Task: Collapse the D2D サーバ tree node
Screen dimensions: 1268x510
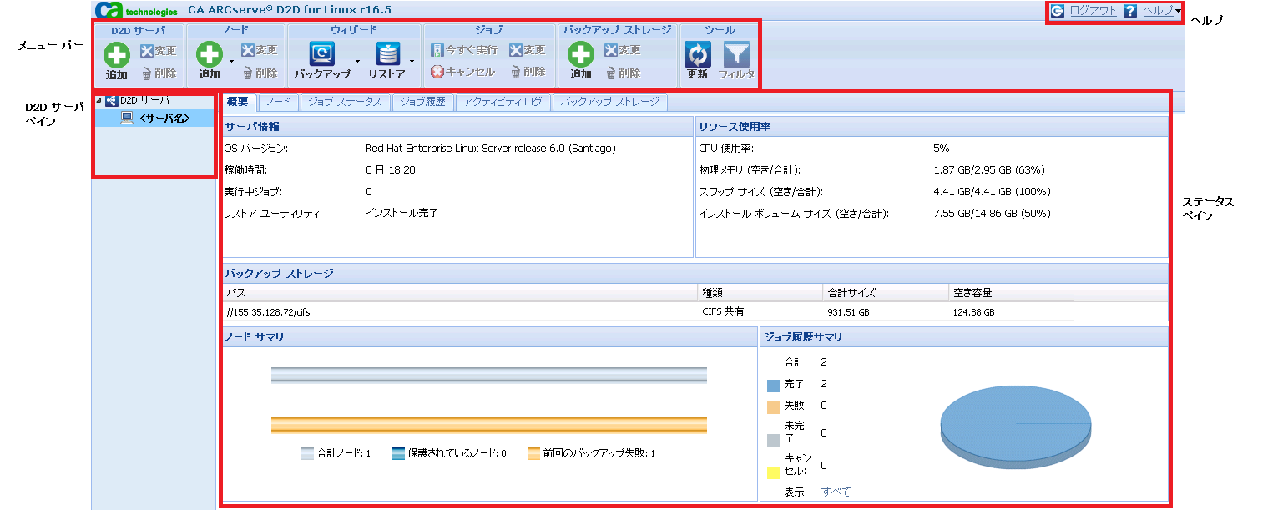Action: [99, 101]
